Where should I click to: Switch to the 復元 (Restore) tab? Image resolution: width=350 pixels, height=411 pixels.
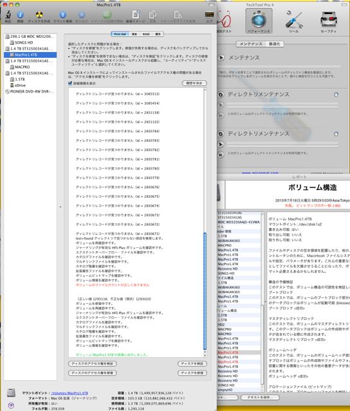(x=158, y=34)
